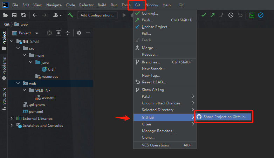Image resolution: width=274 pixels, height=158 pixels.
Task: Hide the Project panel with minus icon
Action: [88, 33]
